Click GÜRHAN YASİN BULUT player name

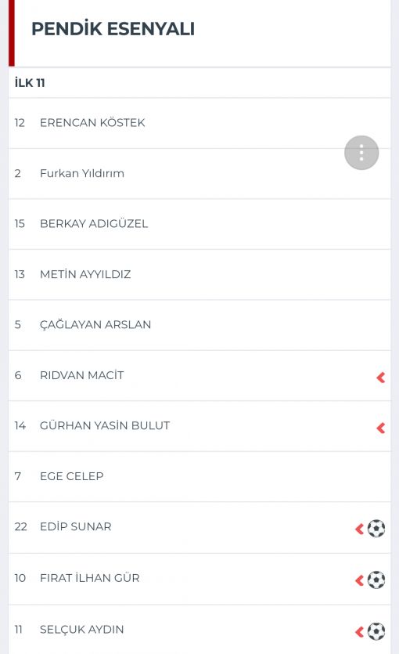pyautogui.click(x=105, y=426)
